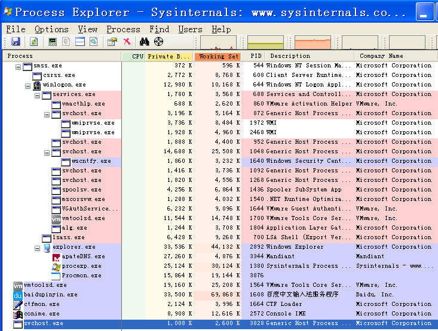Screen dimensions: 438x331
Task: Select the wmiprvse.exe row with PID 1972
Action: (x=220, y=123)
